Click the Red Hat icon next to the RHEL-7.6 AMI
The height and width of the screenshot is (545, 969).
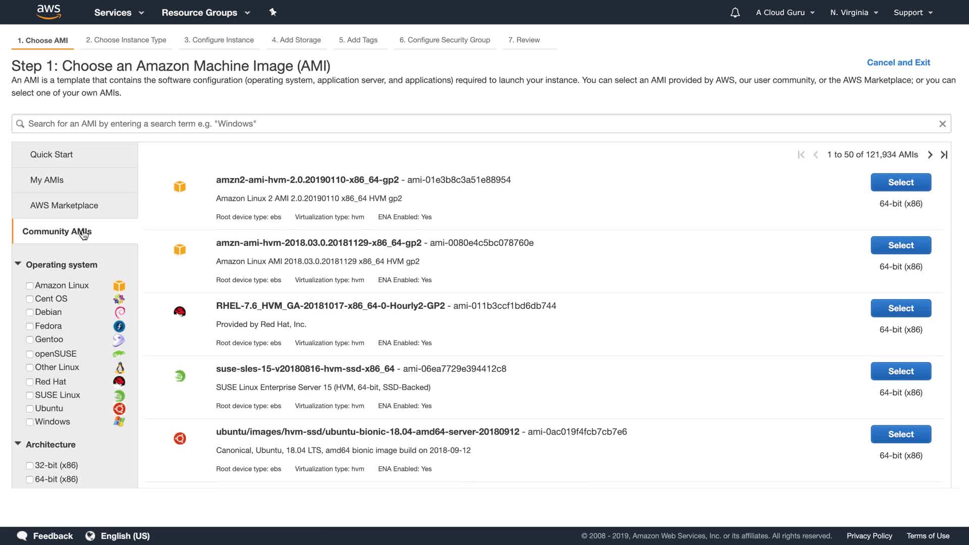(180, 312)
